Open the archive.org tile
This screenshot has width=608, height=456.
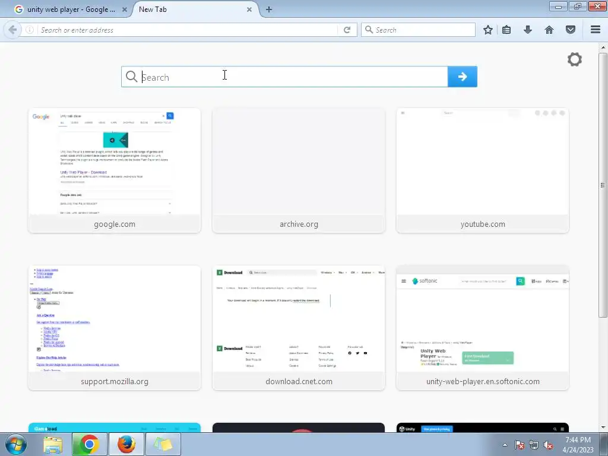click(x=299, y=170)
